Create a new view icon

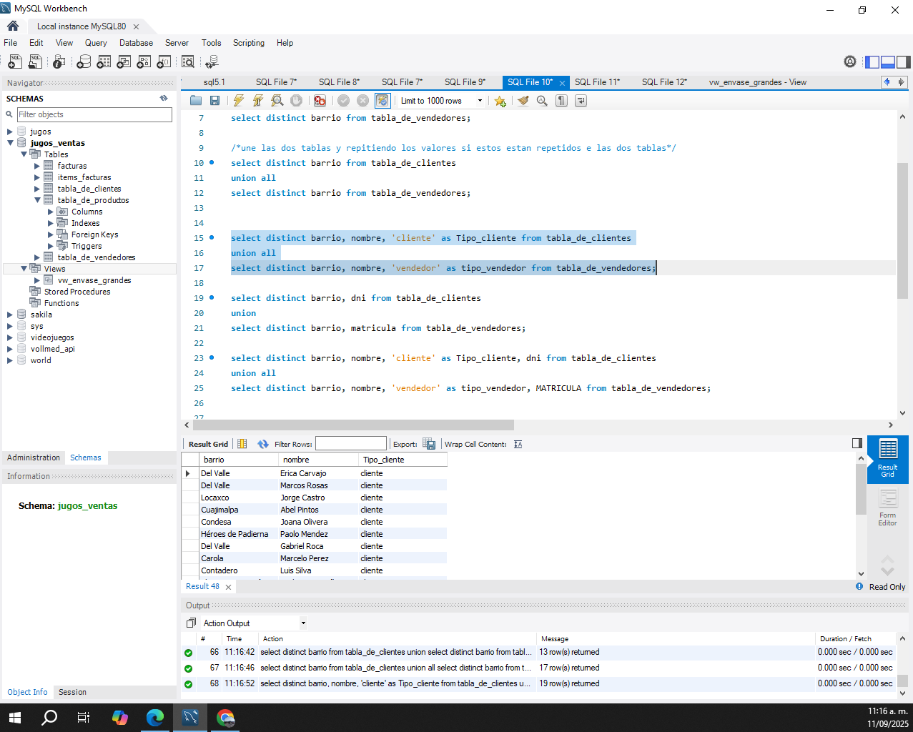coord(124,62)
